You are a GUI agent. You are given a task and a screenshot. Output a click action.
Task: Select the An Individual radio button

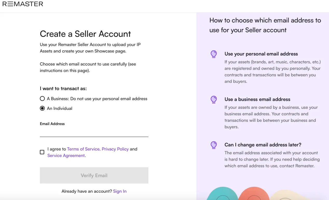(42, 108)
